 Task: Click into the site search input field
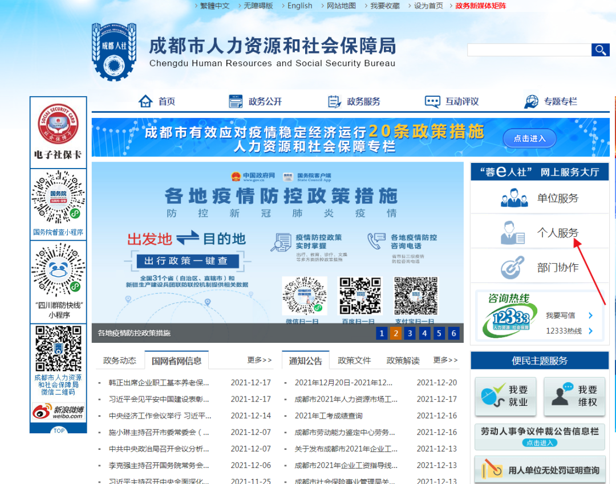[x=529, y=50]
